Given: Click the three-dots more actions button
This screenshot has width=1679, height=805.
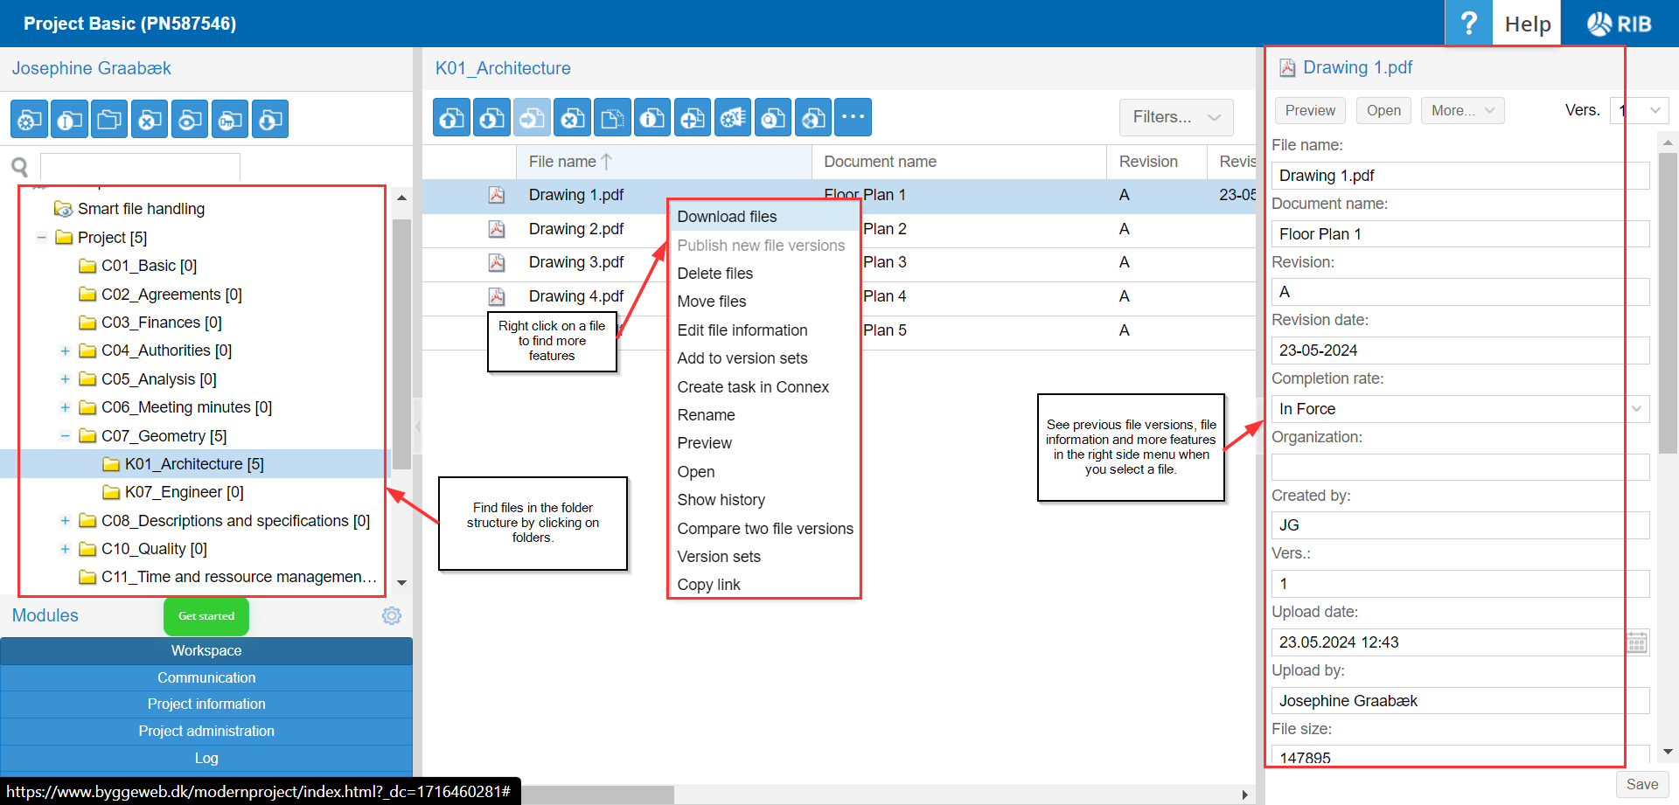Looking at the screenshot, I should click(x=853, y=118).
